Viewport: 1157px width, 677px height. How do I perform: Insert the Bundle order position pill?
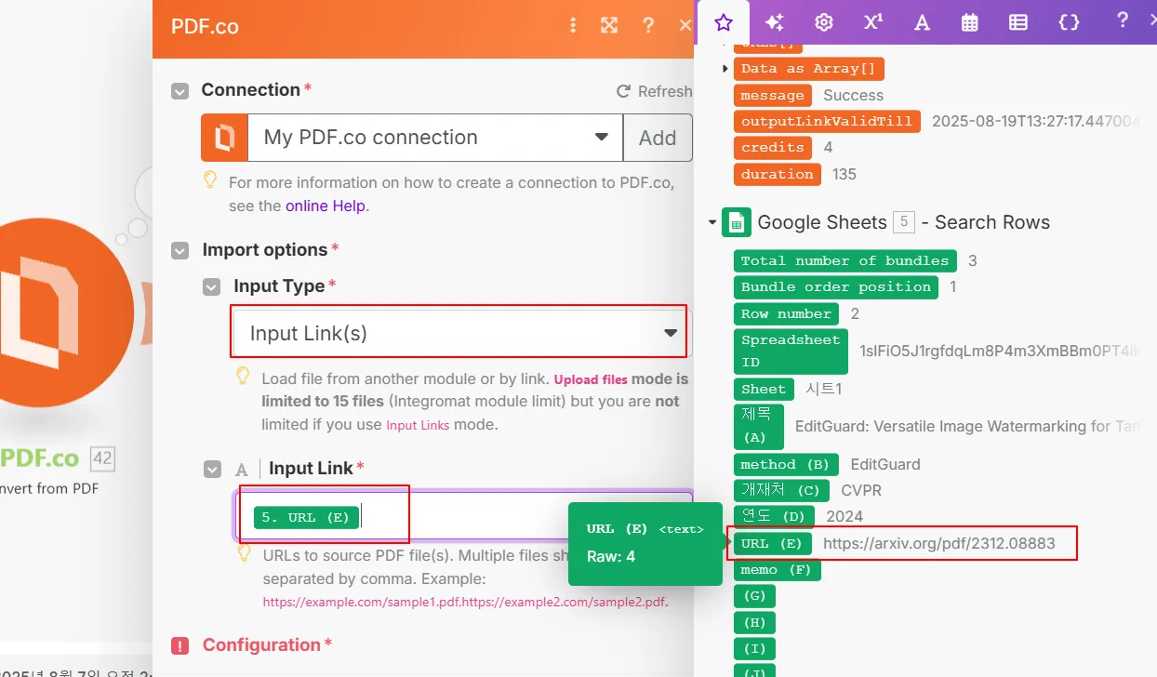tap(835, 286)
